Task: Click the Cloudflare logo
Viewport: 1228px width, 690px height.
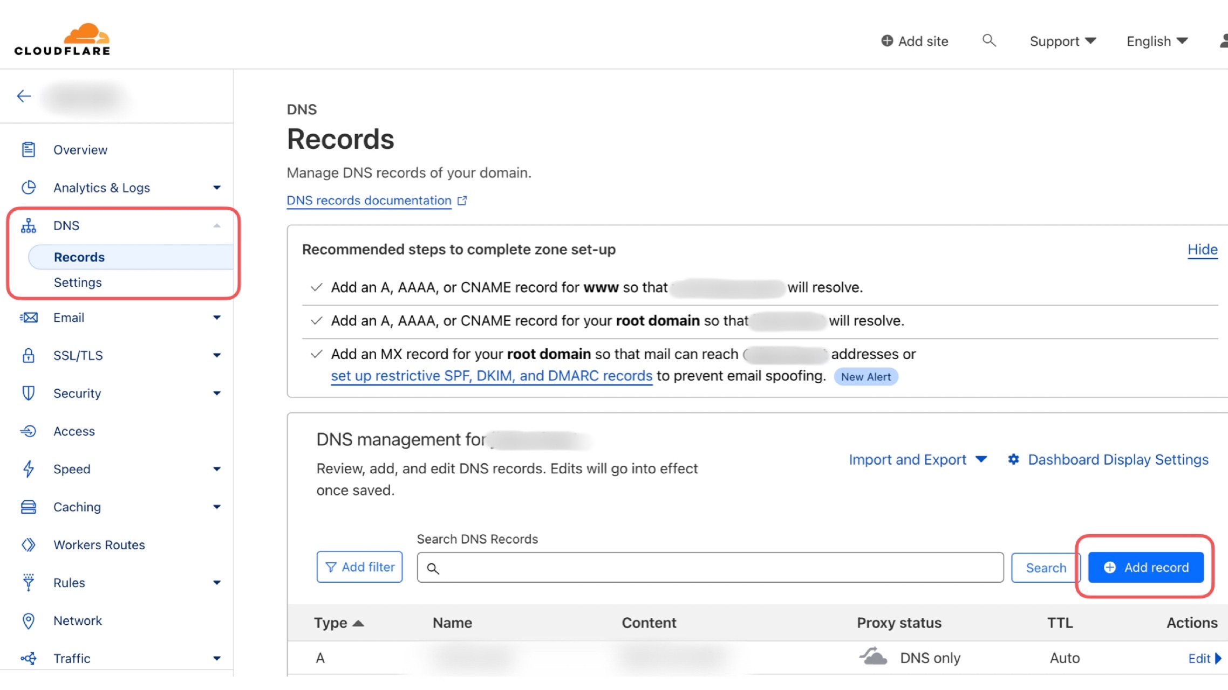Action: pyautogui.click(x=62, y=39)
